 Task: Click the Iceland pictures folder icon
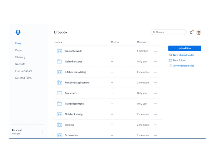pyautogui.click(x=59, y=61)
